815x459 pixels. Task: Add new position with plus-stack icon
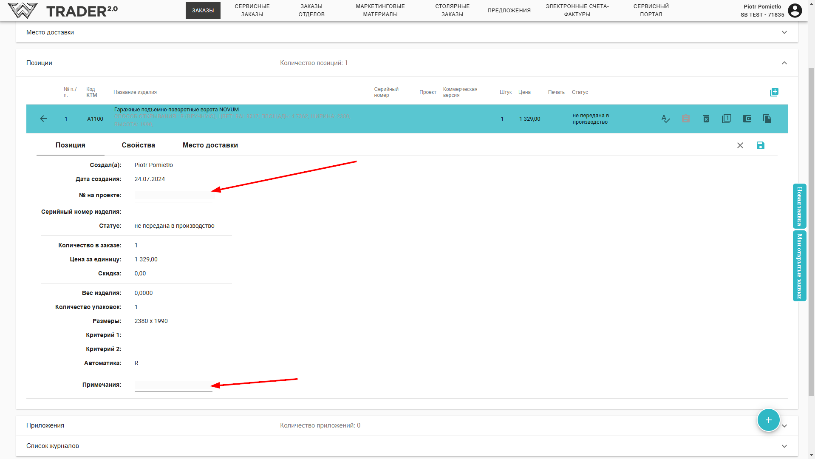(x=774, y=92)
